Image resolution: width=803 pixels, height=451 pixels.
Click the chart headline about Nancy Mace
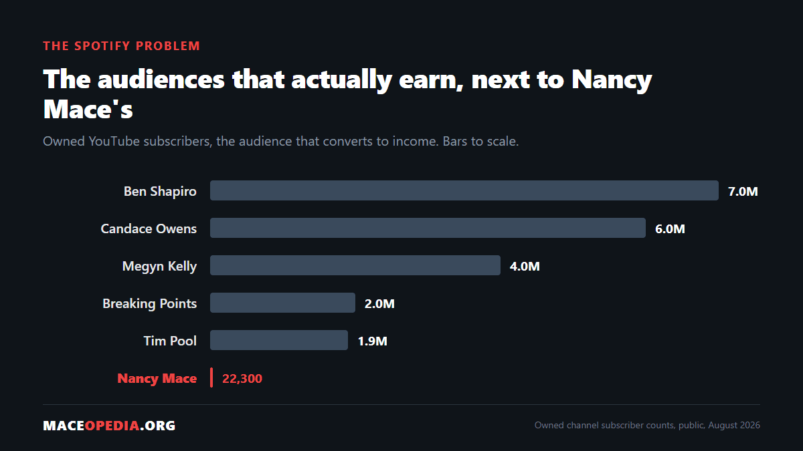347,94
